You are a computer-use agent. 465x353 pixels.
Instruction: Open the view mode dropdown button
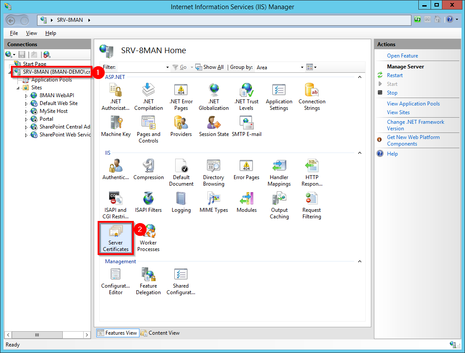[312, 68]
